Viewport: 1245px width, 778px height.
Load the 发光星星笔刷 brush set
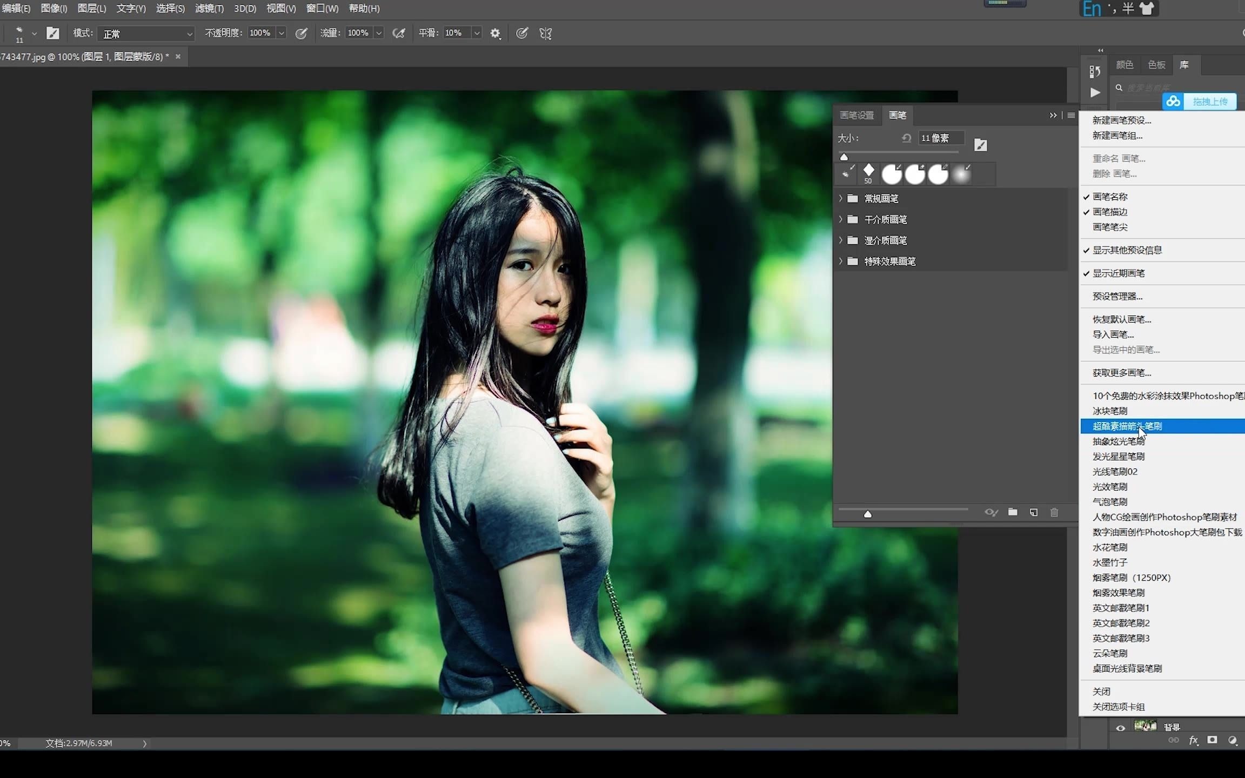1118,457
